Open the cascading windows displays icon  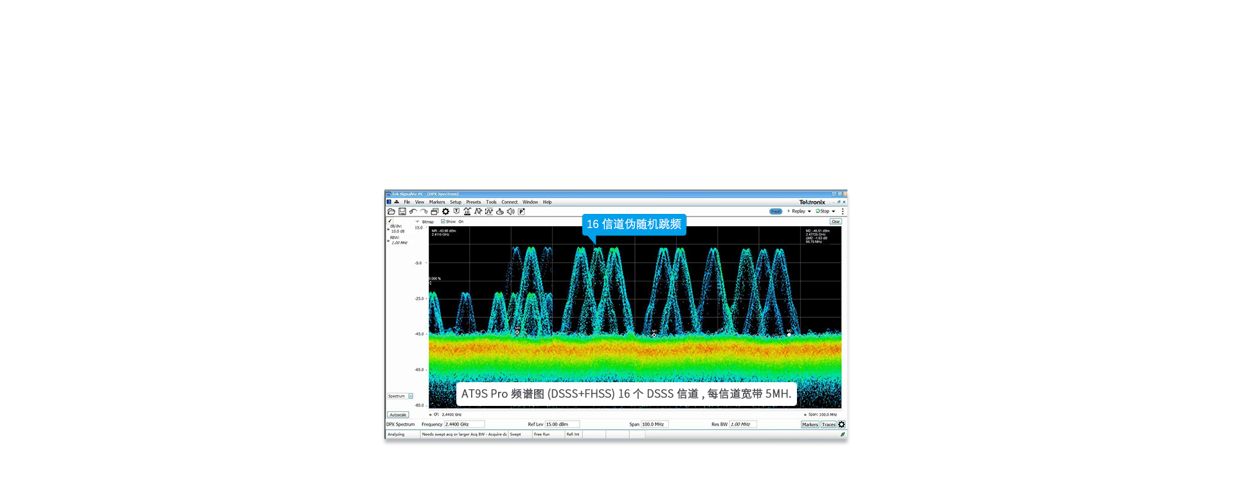coord(434,211)
